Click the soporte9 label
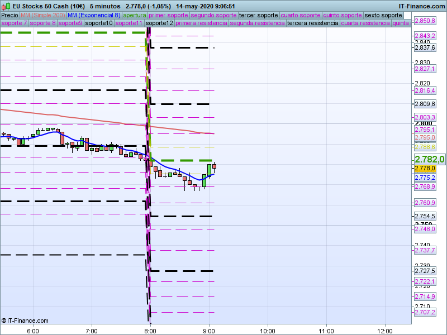 [x=70, y=23]
